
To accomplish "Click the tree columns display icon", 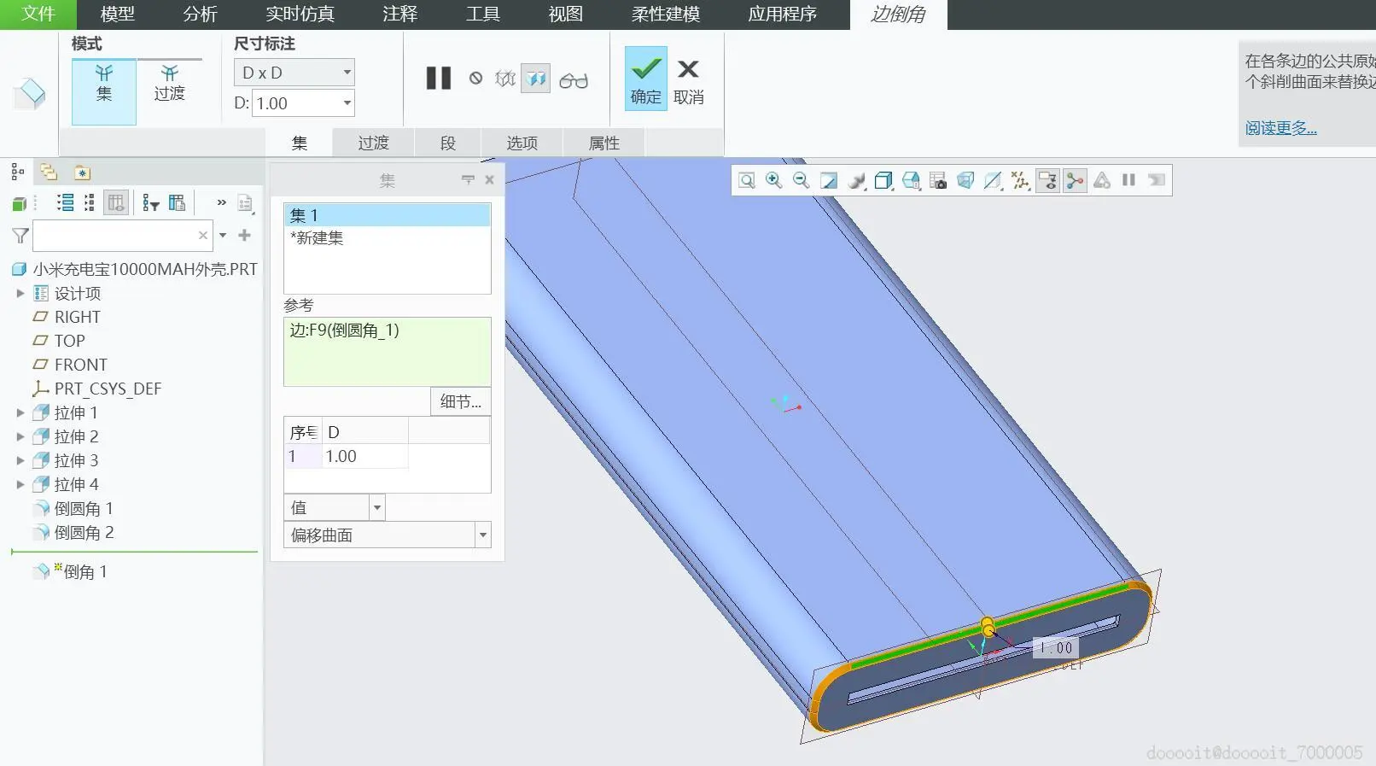I will [116, 202].
